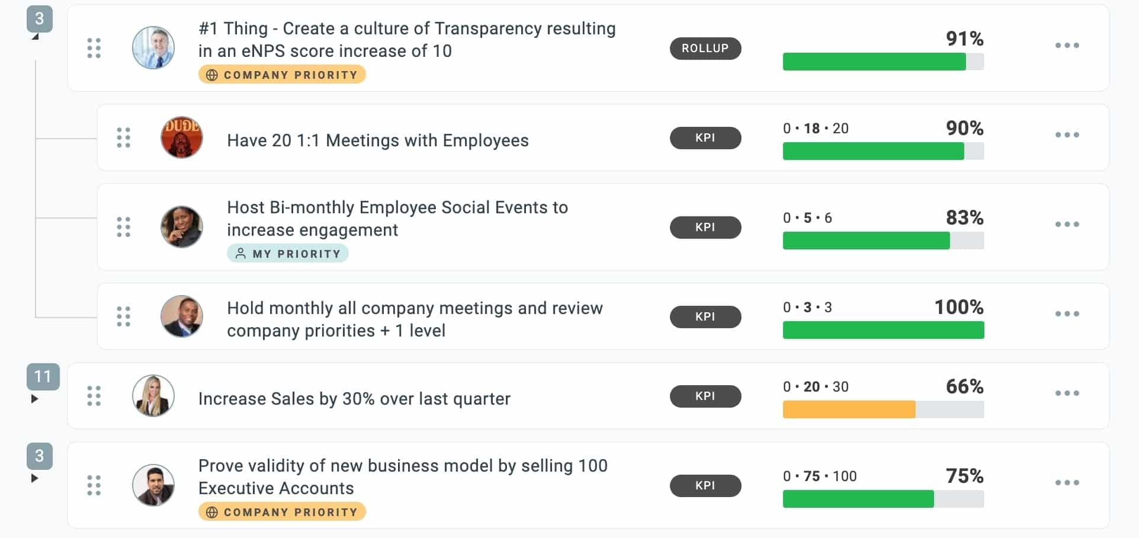Click drag handle for Host Bi-monthly Social Events

(123, 227)
